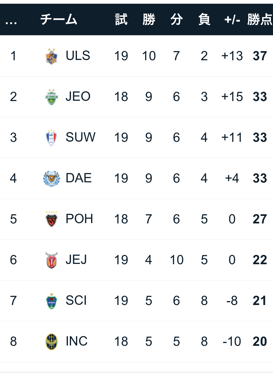Click the JEO green team crest
The height and width of the screenshot is (373, 273).
(x=51, y=97)
